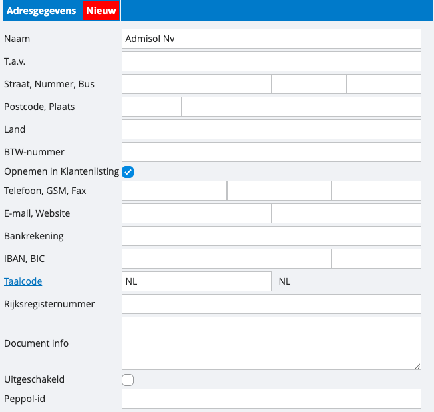434x412 pixels.
Task: Click the IBAN input field
Action: [226, 259]
